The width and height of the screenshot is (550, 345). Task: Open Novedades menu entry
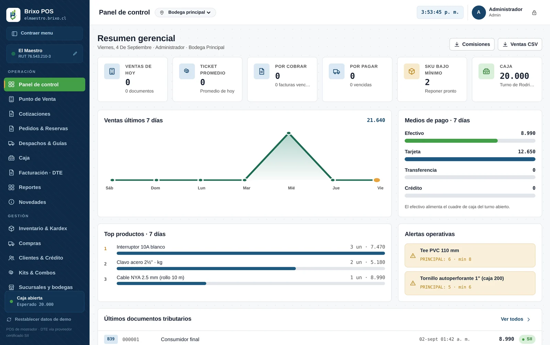pyautogui.click(x=44, y=202)
